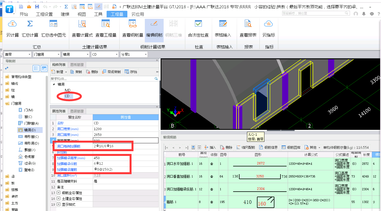Click the sigma icon in quick access toolbar
This screenshot has height=211, width=381.
click(x=66, y=6)
